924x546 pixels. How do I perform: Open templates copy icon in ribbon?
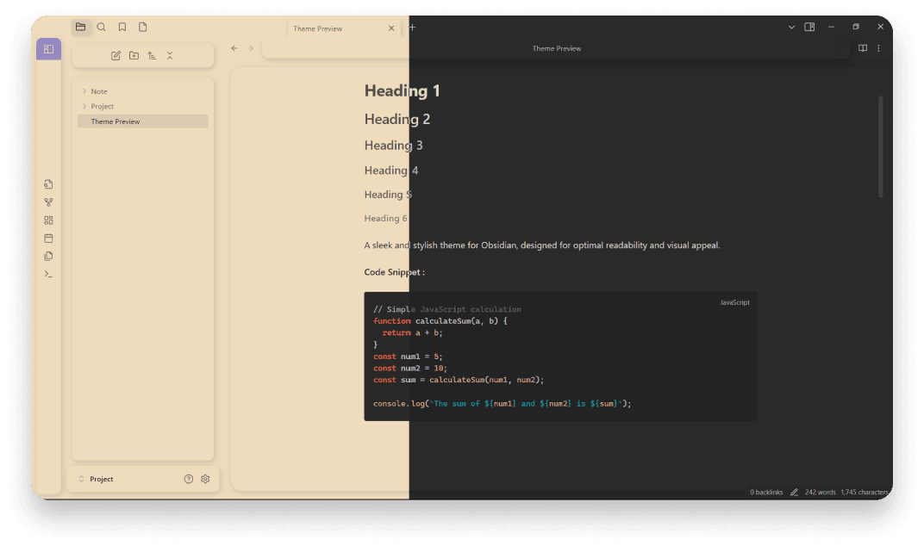48,257
